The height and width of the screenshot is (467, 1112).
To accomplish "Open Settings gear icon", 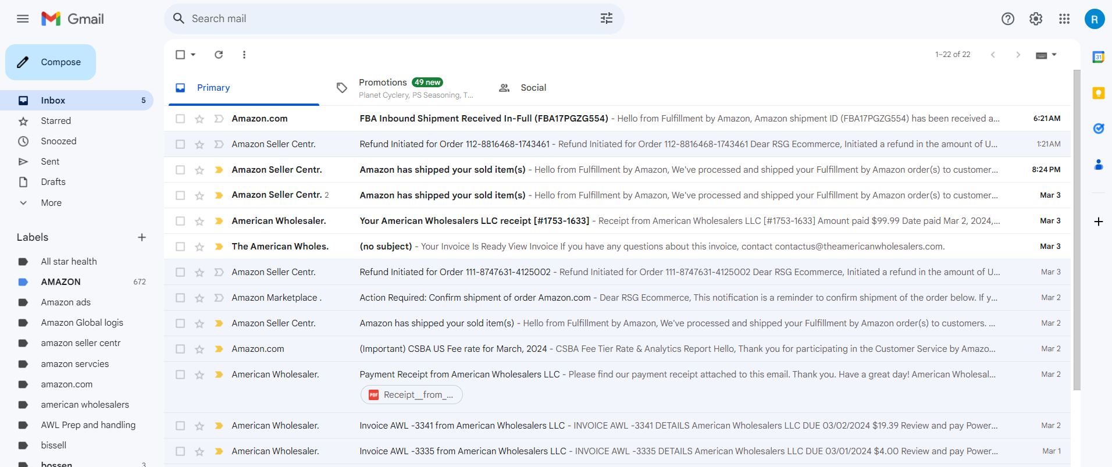I will coord(1036,19).
